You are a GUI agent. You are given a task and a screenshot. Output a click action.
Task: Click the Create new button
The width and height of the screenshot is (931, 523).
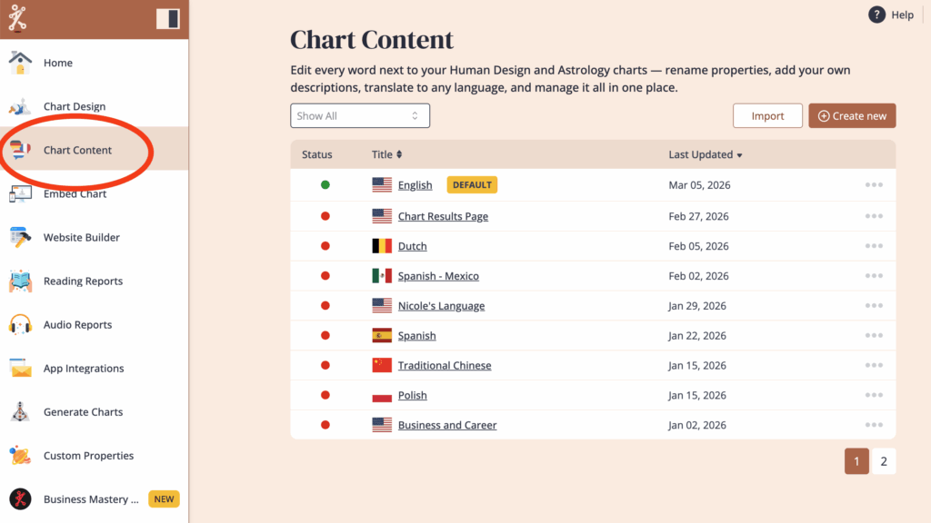point(852,116)
